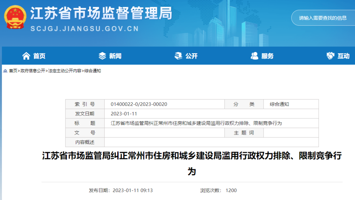Click the disclosure icon beside 公开

[178, 56]
